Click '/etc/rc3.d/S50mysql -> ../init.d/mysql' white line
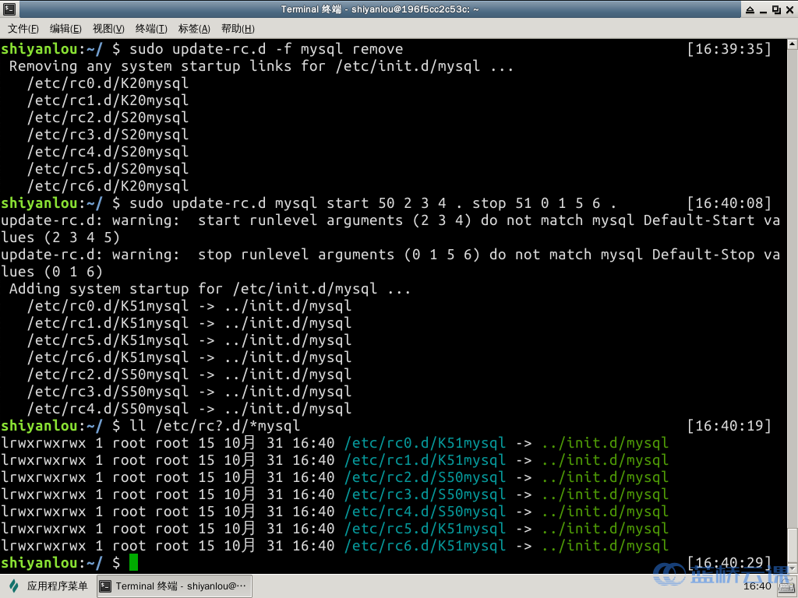 (189, 392)
